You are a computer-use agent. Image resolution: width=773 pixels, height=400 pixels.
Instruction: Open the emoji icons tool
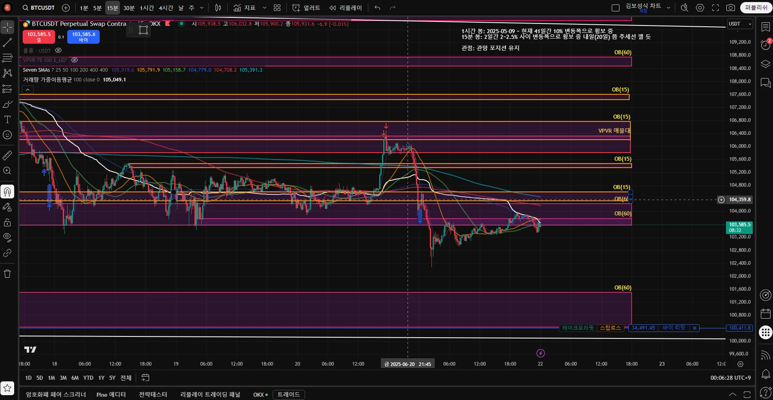coord(7,135)
